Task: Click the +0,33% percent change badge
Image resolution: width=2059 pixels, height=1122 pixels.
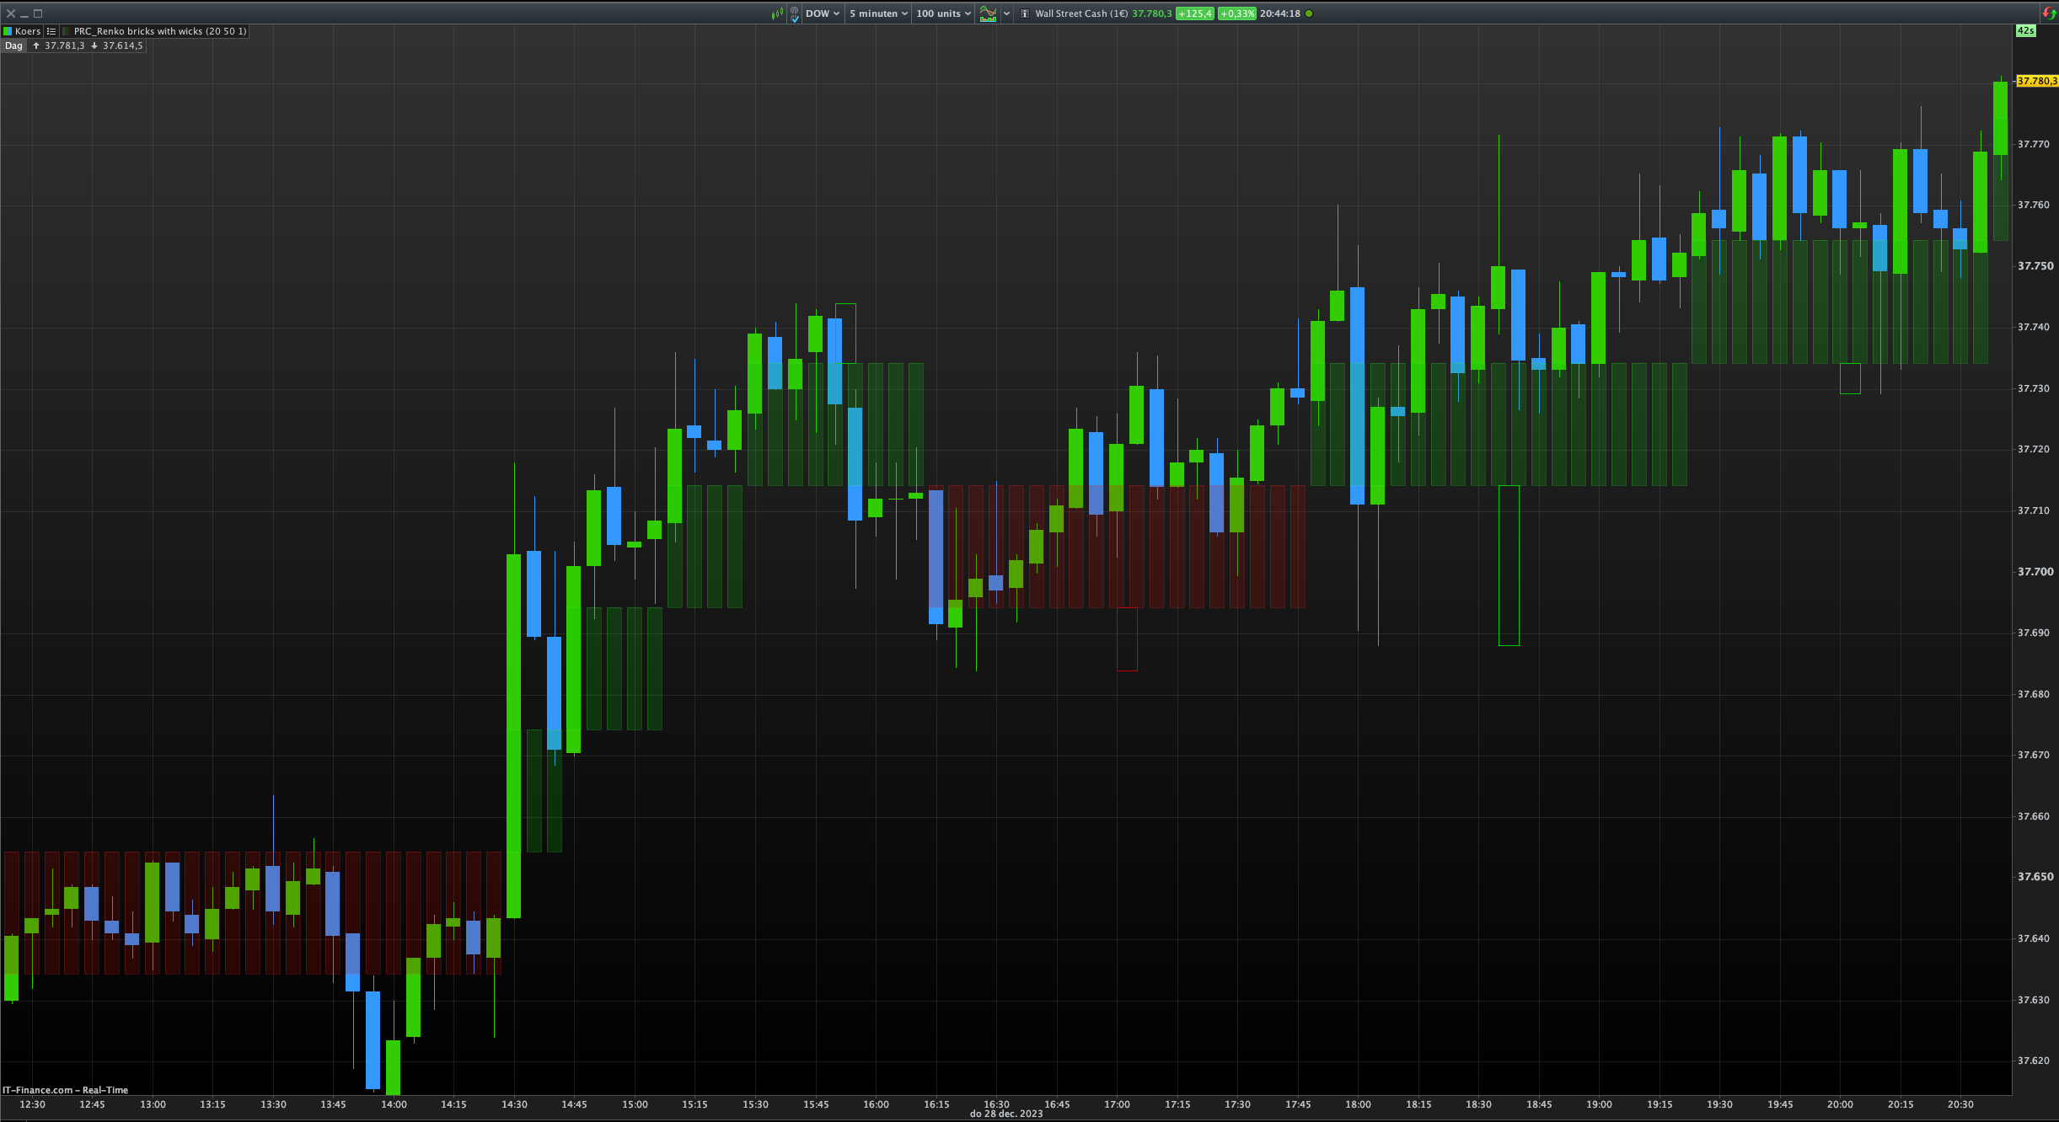Action: 1236,13
